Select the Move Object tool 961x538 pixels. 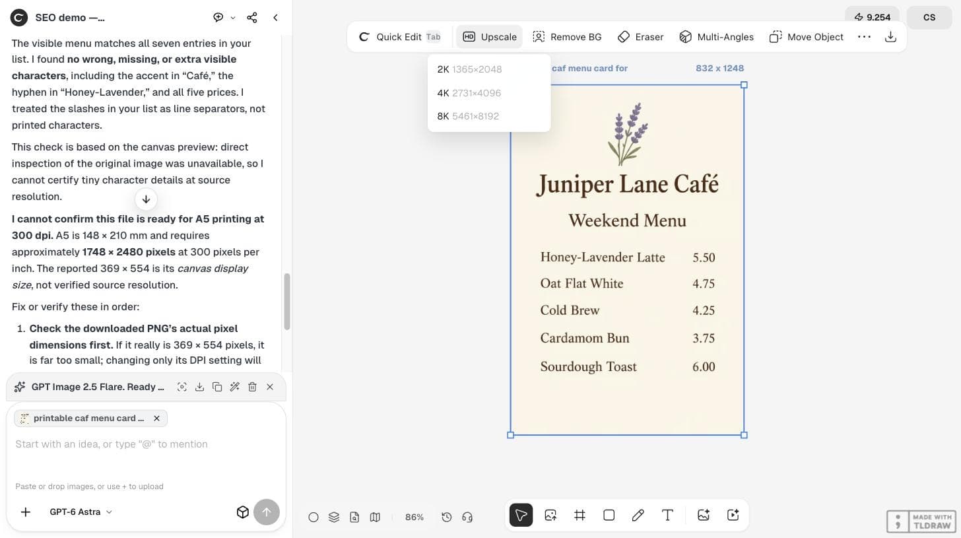pos(807,37)
